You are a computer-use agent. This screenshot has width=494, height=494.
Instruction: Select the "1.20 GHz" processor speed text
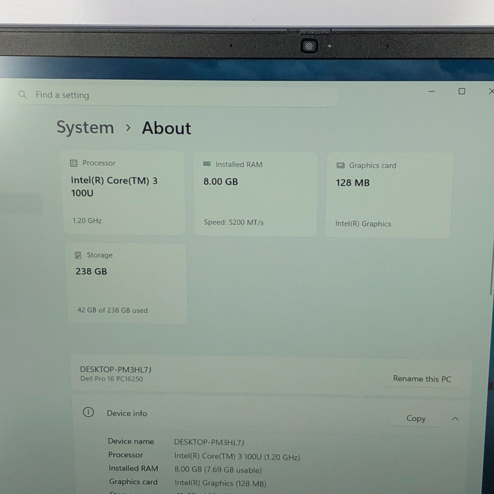87,221
